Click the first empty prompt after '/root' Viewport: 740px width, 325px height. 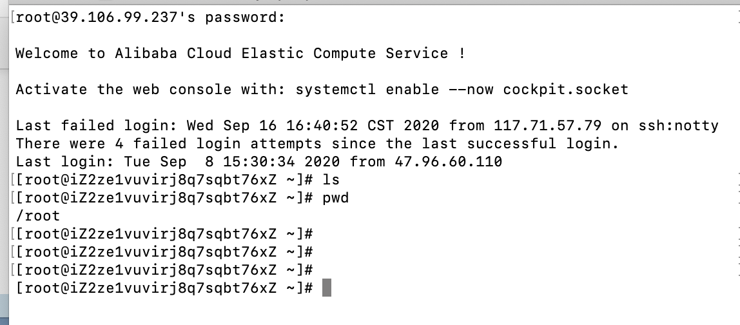[x=164, y=234]
